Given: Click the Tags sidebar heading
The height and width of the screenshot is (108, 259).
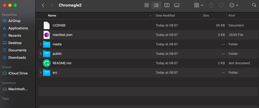Looking at the screenshot, I should (x=5, y=99).
